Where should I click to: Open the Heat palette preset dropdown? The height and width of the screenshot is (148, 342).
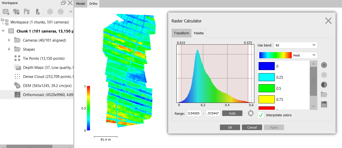[287, 55]
